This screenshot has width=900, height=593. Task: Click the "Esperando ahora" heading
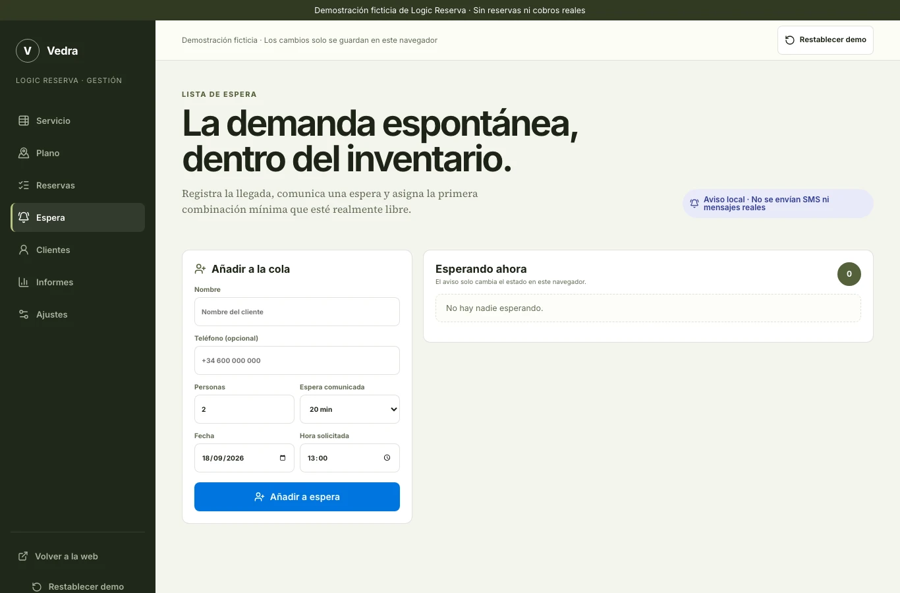[481, 269]
